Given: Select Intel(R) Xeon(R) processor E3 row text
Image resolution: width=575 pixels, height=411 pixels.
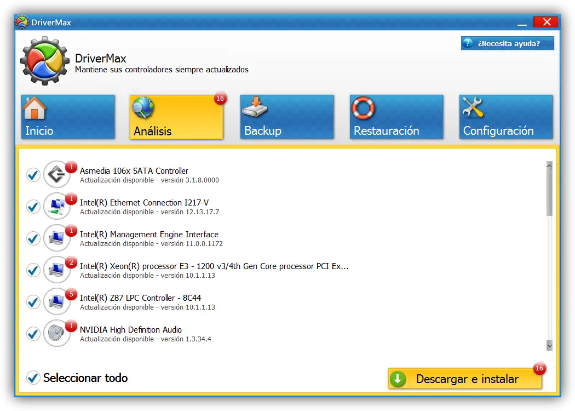Looking at the screenshot, I should coord(214,266).
